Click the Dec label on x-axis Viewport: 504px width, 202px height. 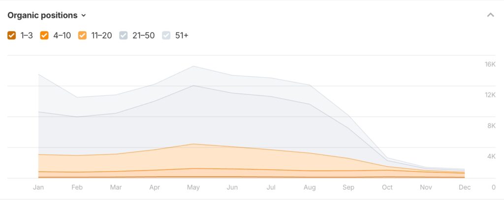[465, 187]
